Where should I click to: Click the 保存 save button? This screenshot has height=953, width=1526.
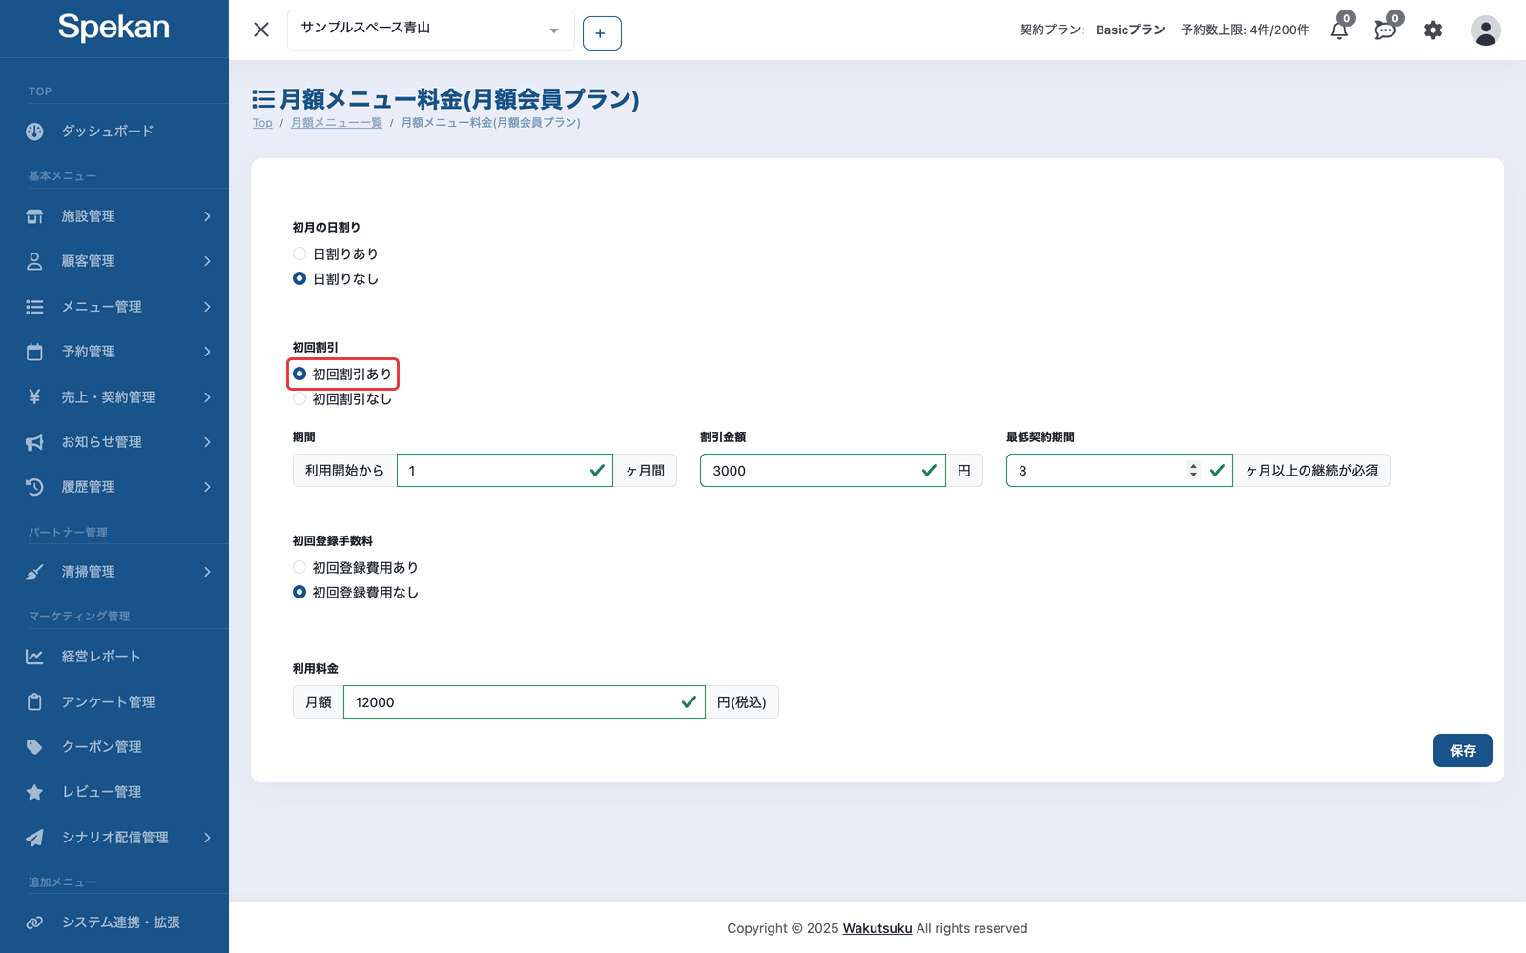tap(1462, 751)
